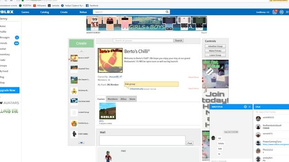Open chat conversation settings gear icon
This screenshot has height=162, width=289.
[245, 107]
